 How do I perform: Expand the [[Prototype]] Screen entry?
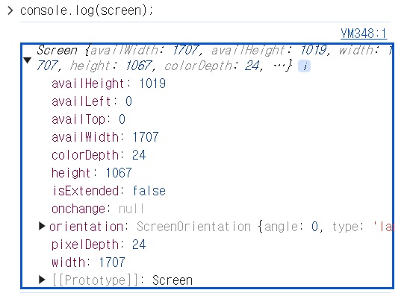click(x=42, y=280)
